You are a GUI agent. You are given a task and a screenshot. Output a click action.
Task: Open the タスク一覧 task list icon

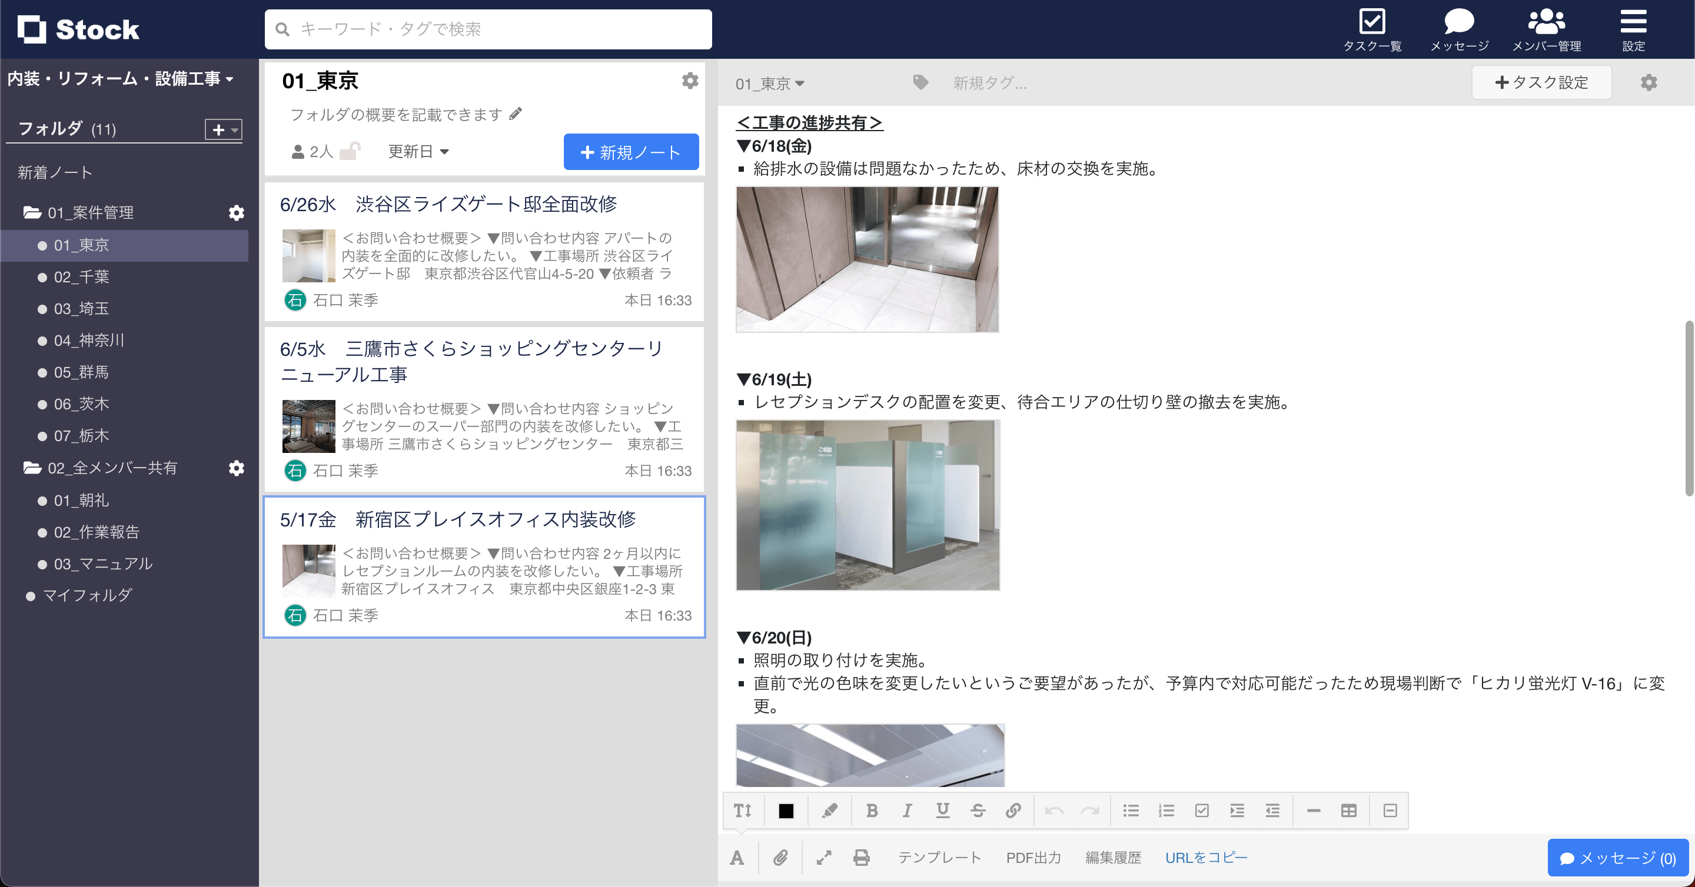click(x=1372, y=29)
